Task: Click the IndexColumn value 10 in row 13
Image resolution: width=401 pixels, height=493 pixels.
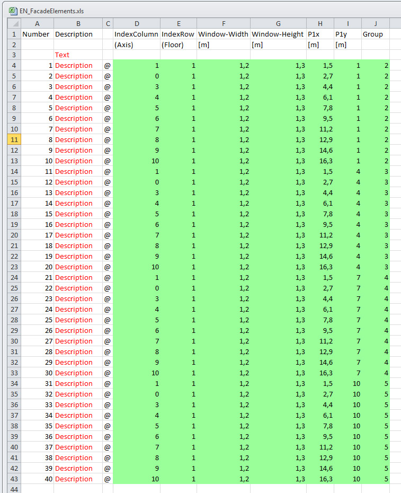Action: point(137,161)
